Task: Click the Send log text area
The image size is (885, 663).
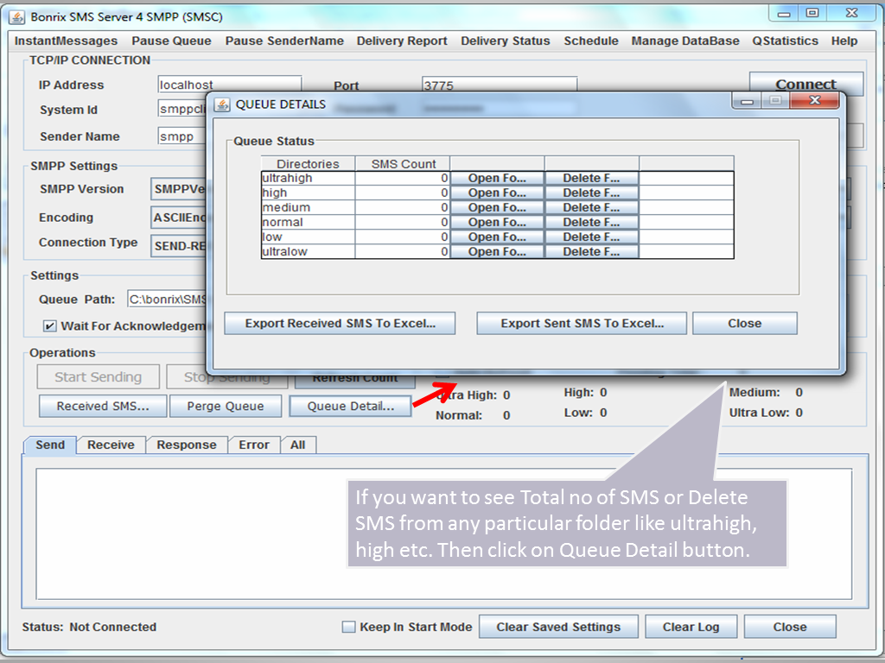Action: (x=444, y=534)
